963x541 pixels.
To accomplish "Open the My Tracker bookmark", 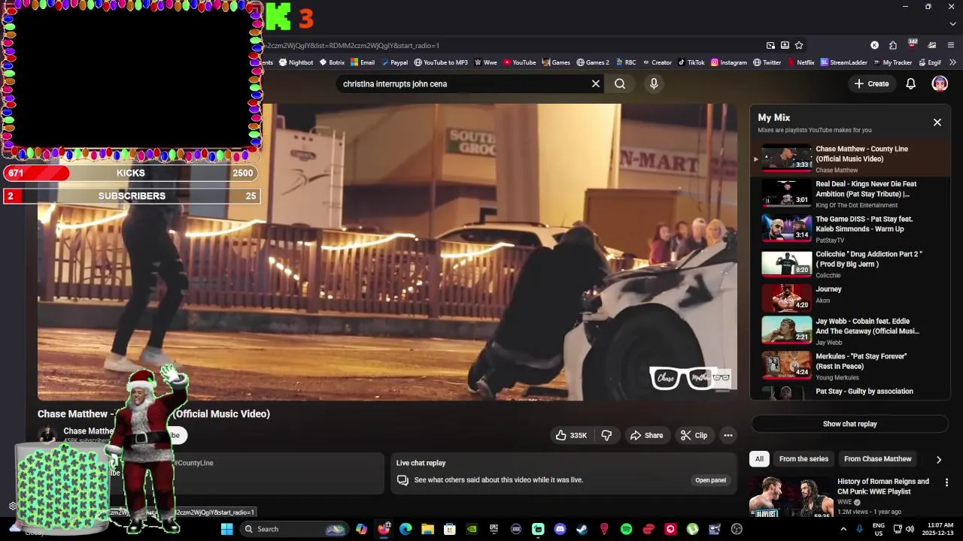I will [892, 62].
